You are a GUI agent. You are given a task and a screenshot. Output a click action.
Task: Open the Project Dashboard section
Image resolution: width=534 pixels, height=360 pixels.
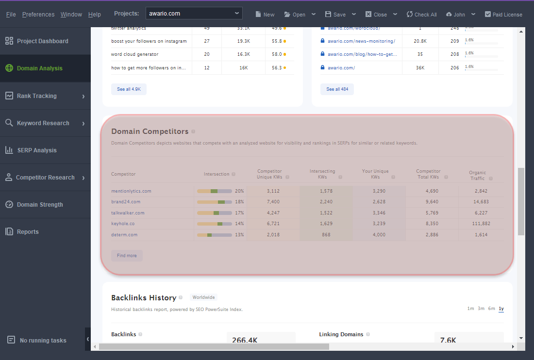point(45,41)
